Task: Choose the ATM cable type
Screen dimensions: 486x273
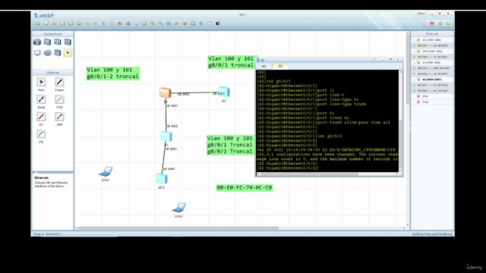Action: pyautogui.click(x=59, y=117)
